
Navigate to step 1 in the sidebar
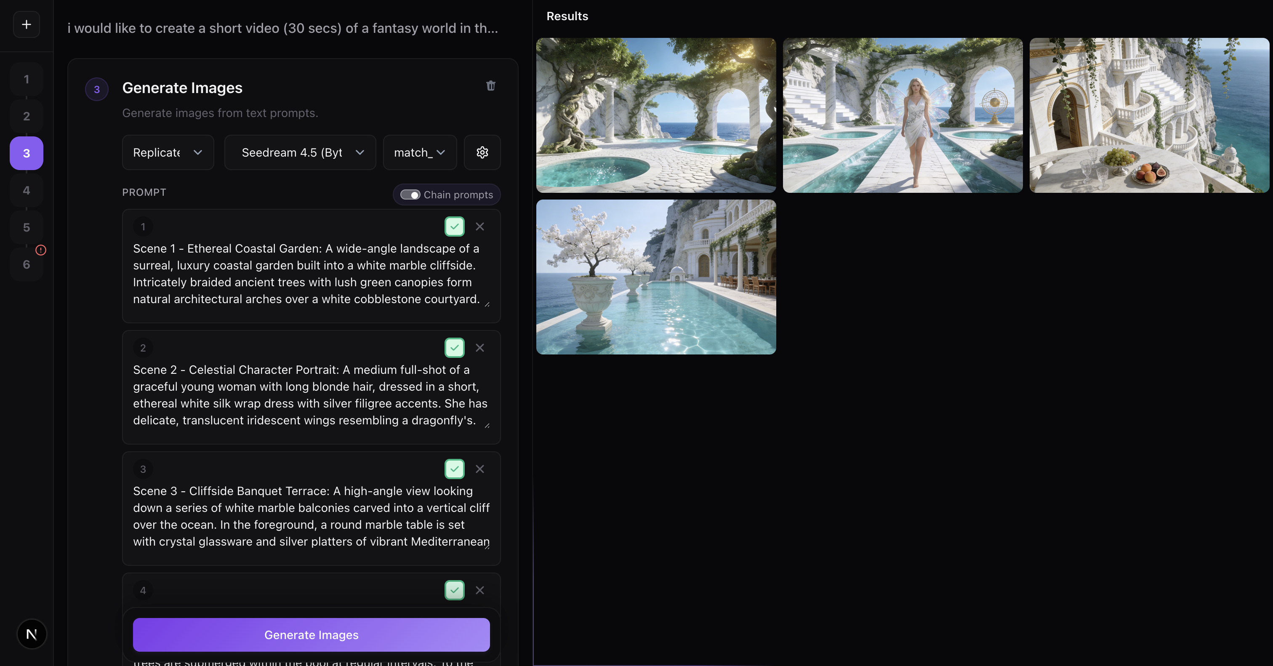coord(26,79)
